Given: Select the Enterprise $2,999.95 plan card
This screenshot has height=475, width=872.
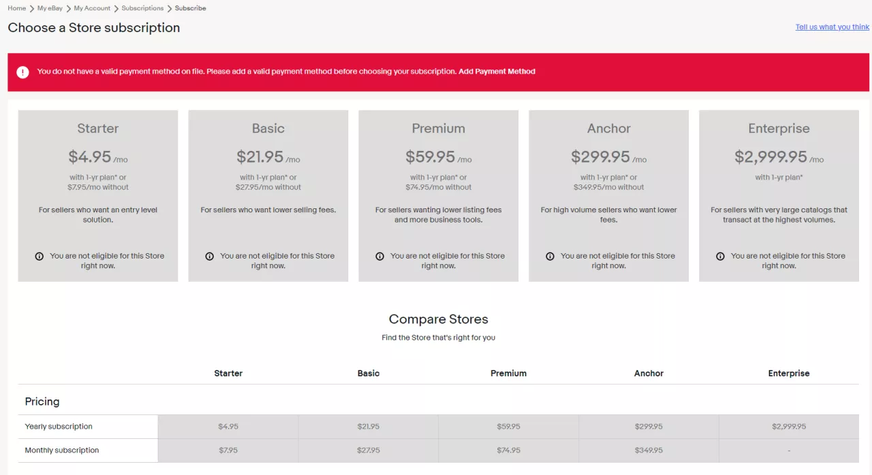Looking at the screenshot, I should [779, 157].
